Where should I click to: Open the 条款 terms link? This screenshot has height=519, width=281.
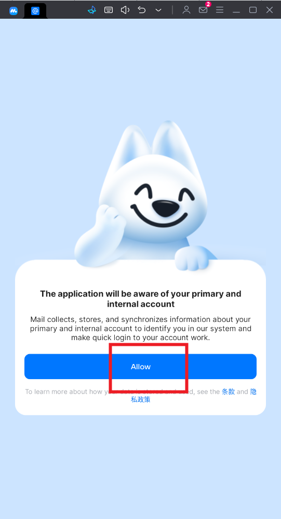[x=228, y=392]
